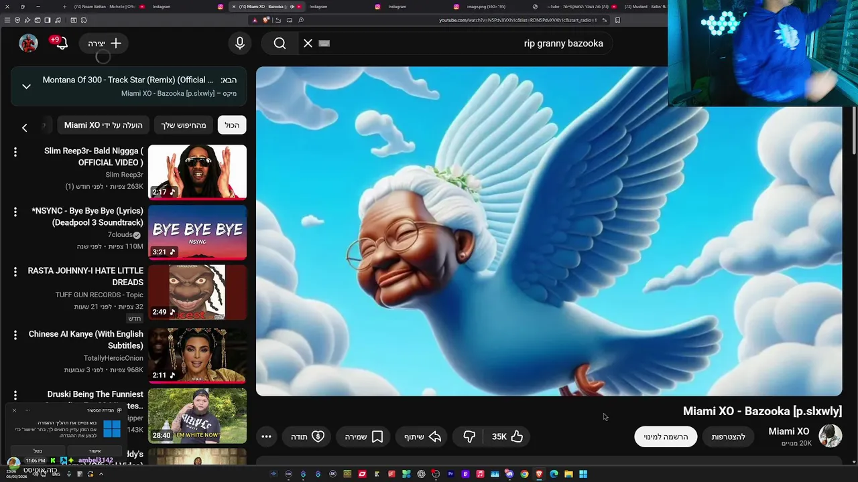Open the Bye Bye Bye video thumbnail
This screenshot has width=858, height=482.
[197, 232]
